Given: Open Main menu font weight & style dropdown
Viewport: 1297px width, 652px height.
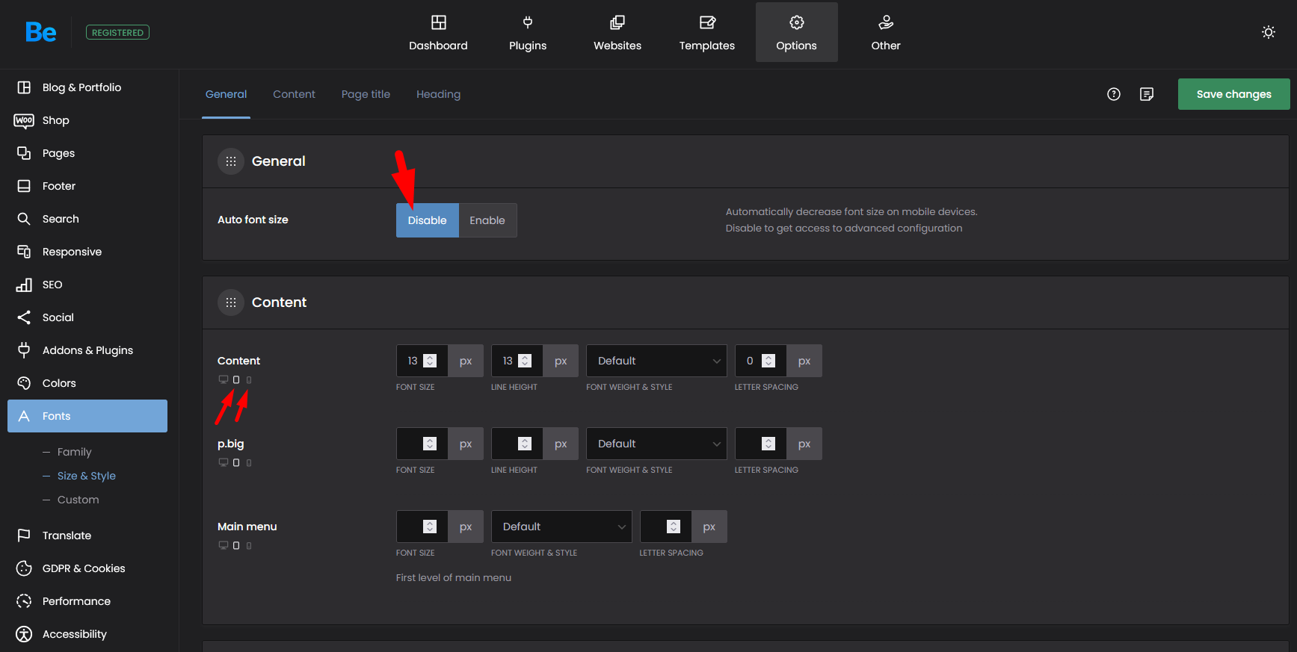Looking at the screenshot, I should point(561,527).
